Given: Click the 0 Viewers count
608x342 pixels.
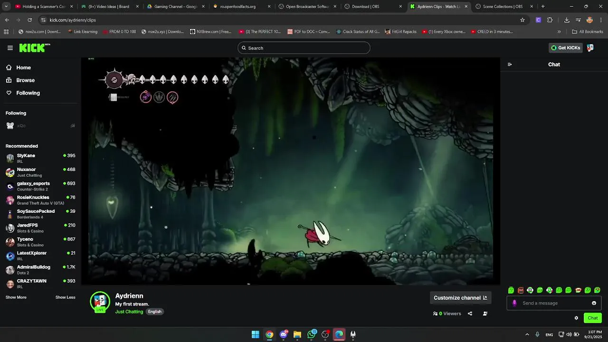Looking at the screenshot, I should [447, 313].
